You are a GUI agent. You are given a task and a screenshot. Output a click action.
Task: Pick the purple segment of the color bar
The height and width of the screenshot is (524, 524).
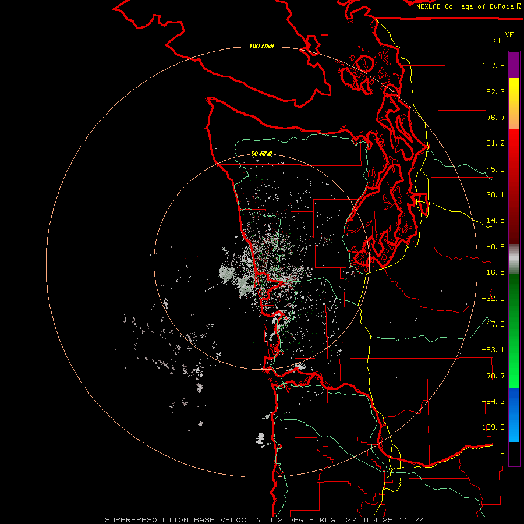(x=514, y=65)
